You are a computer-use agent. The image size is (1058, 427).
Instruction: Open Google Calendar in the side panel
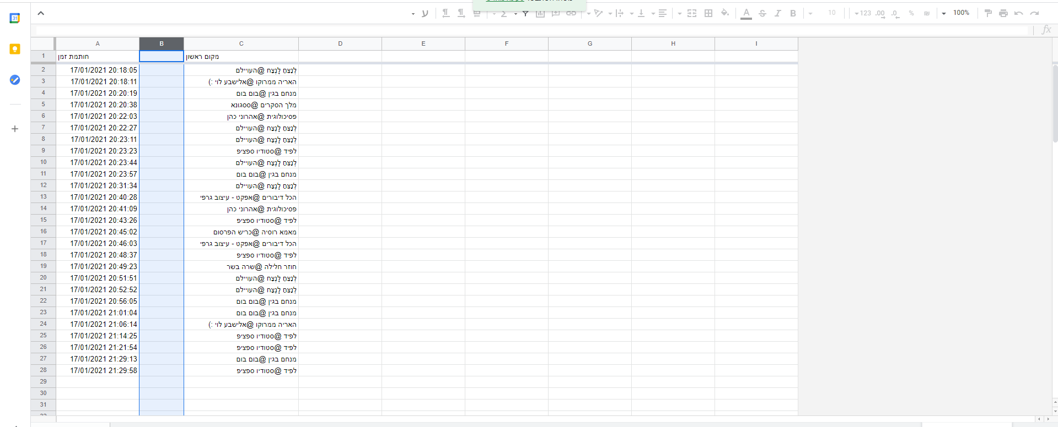15,18
